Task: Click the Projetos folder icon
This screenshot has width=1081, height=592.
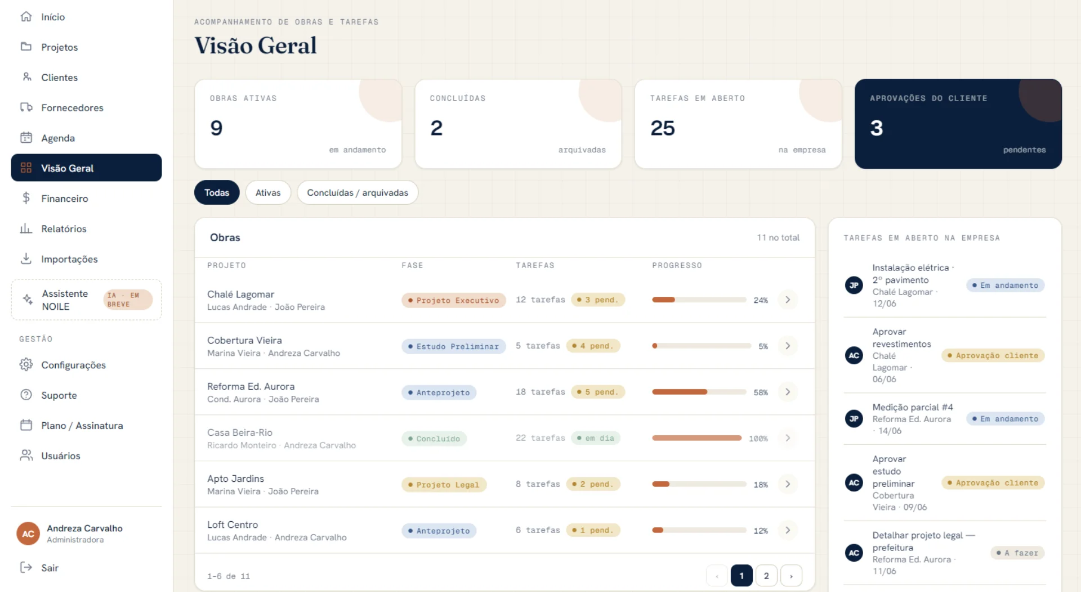Action: [26, 47]
